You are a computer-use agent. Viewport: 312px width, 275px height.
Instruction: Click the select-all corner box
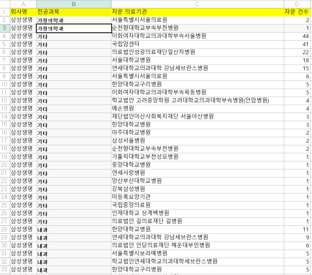(5, 4)
